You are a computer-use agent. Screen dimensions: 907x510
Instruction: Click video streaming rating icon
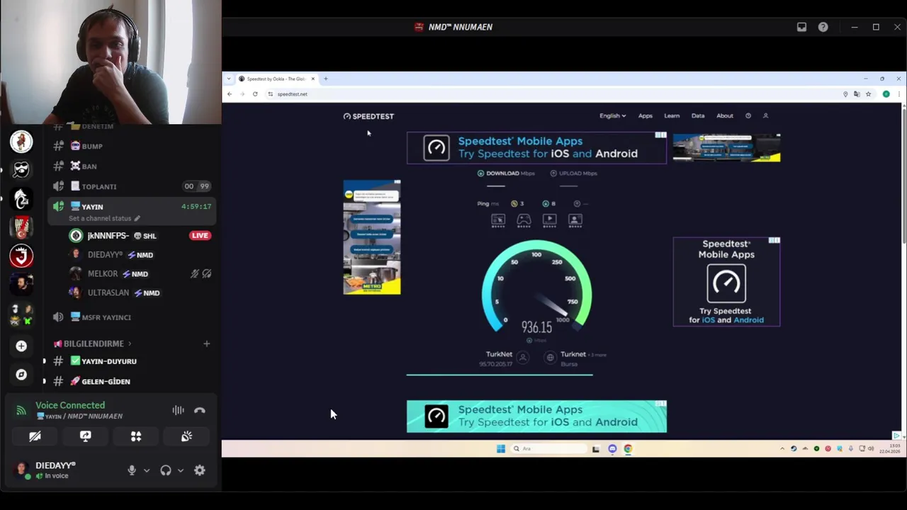pos(549,220)
